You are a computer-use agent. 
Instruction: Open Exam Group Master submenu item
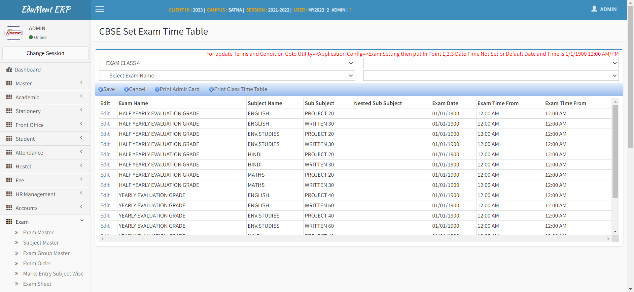coord(46,253)
